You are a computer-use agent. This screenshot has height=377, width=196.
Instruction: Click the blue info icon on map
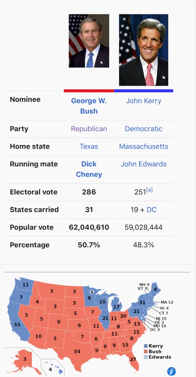(x=171, y=371)
